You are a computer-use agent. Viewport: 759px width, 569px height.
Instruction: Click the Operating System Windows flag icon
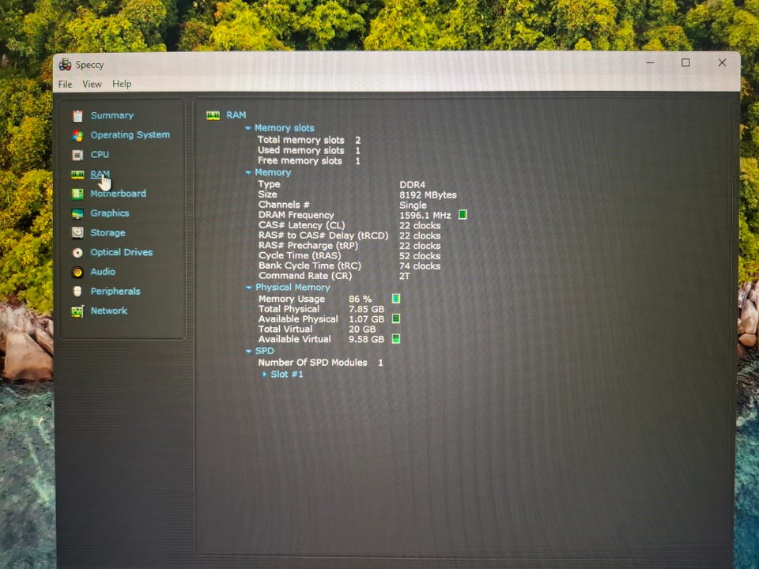tap(77, 135)
